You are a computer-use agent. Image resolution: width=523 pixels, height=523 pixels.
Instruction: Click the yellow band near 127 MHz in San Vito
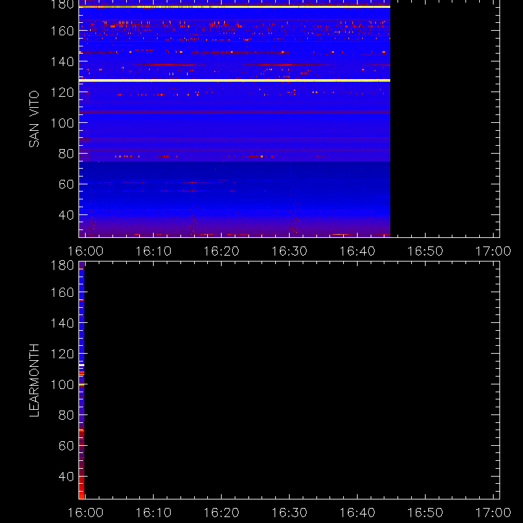(235, 80)
